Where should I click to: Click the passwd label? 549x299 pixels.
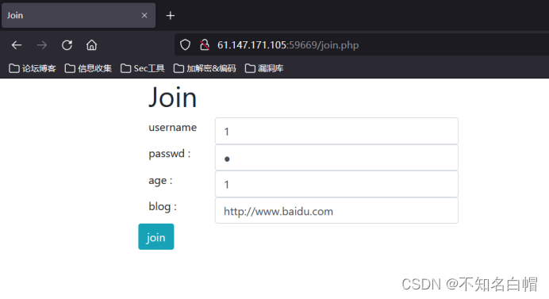[x=170, y=154]
